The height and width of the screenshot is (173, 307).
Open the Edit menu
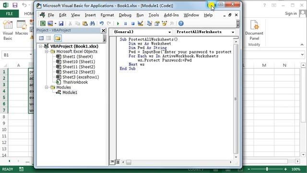pyautogui.click(x=62, y=15)
